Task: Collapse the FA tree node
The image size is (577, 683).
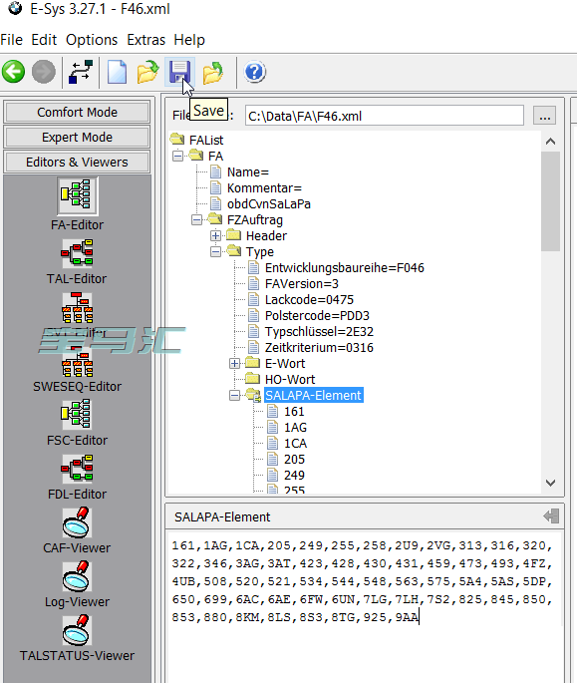Action: (x=177, y=156)
